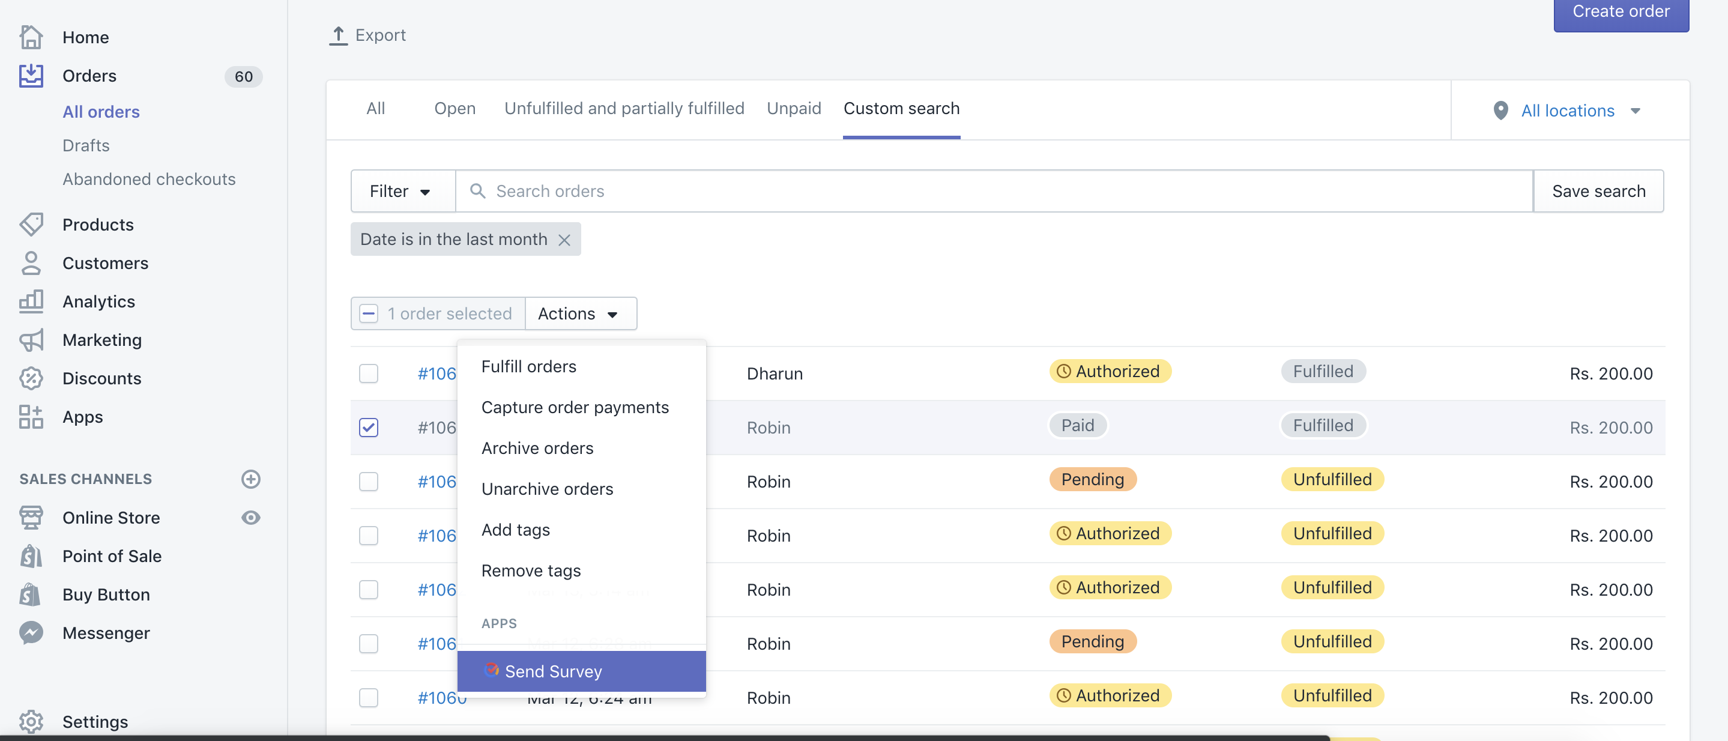Select the Unfulfilled and partially fulfilled tab
The height and width of the screenshot is (741, 1728).
coord(624,108)
